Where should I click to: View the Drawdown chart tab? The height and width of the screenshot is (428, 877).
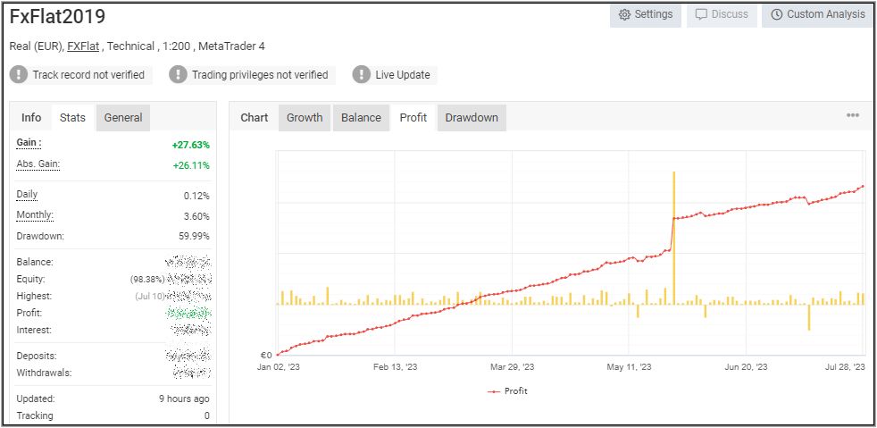472,117
